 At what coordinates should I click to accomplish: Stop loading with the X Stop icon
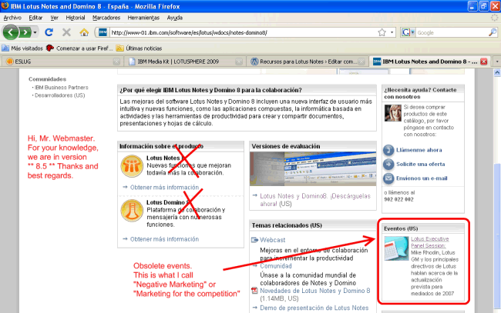point(66,32)
